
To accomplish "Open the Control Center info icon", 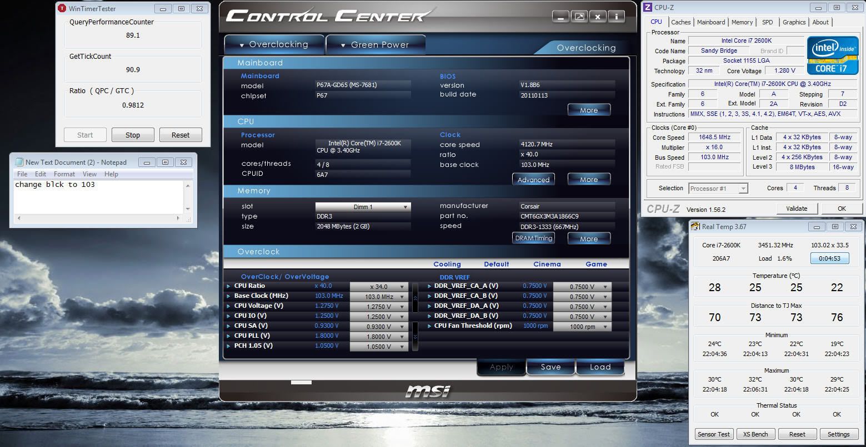I will coord(616,17).
